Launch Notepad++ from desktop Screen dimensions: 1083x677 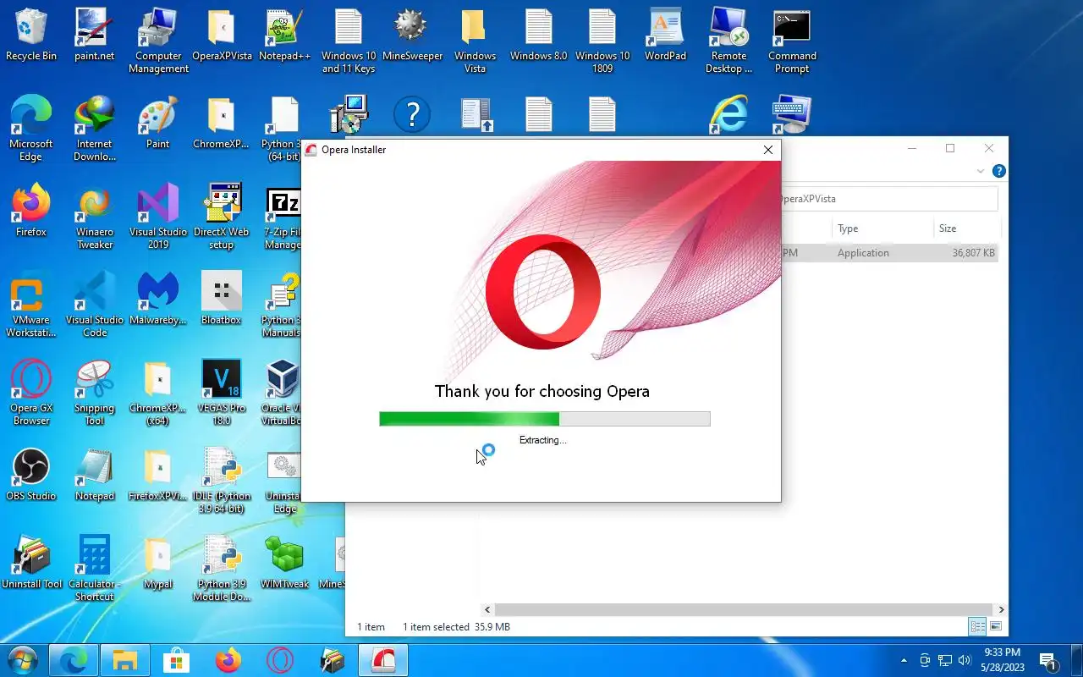[284, 36]
